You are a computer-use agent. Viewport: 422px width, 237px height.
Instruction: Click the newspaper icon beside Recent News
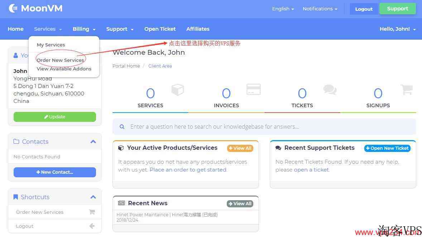point(121,203)
